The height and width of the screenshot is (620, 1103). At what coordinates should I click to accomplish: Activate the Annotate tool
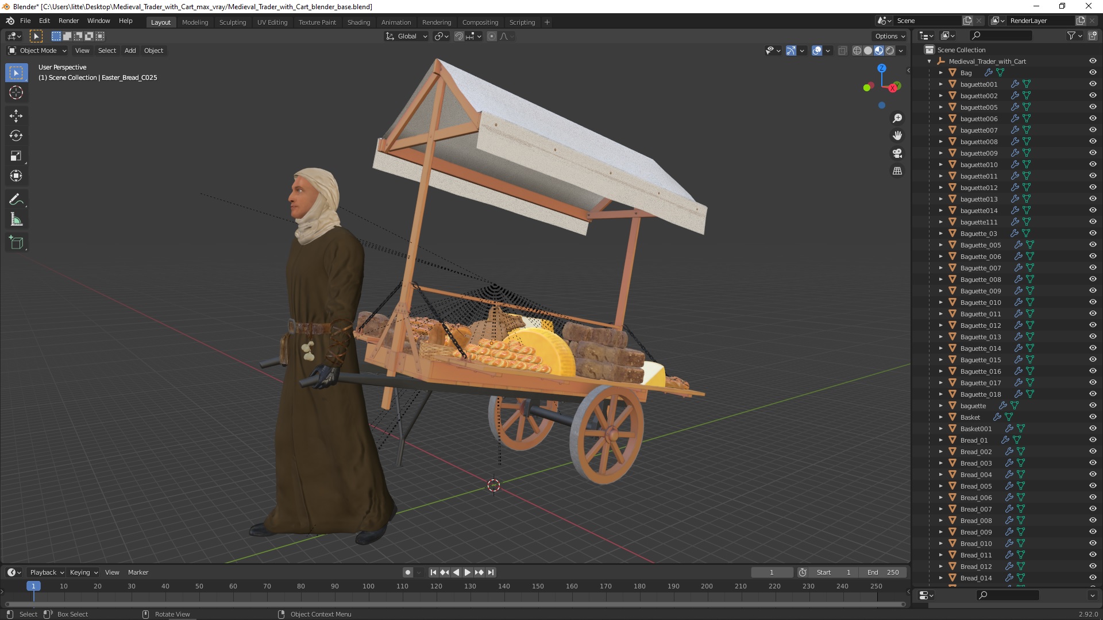16,200
